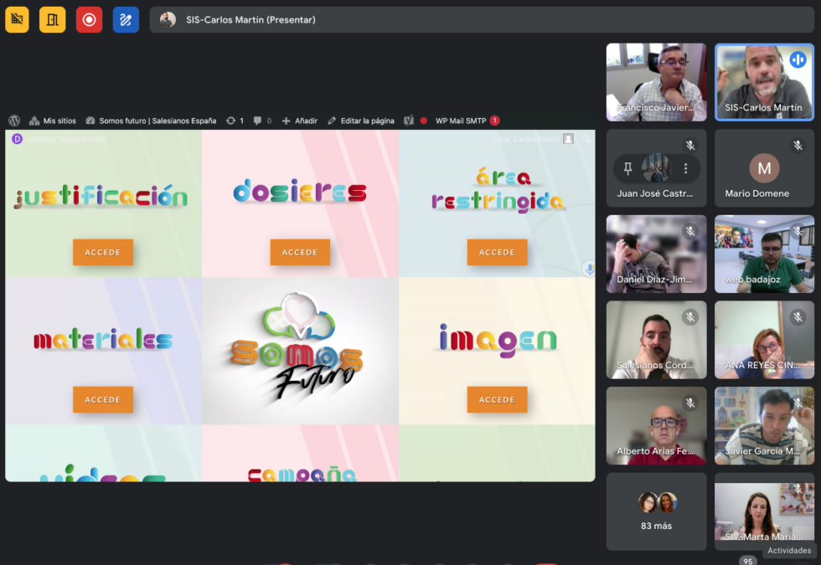
Task: Open comments bubble in WordPress bar
Action: 258,121
